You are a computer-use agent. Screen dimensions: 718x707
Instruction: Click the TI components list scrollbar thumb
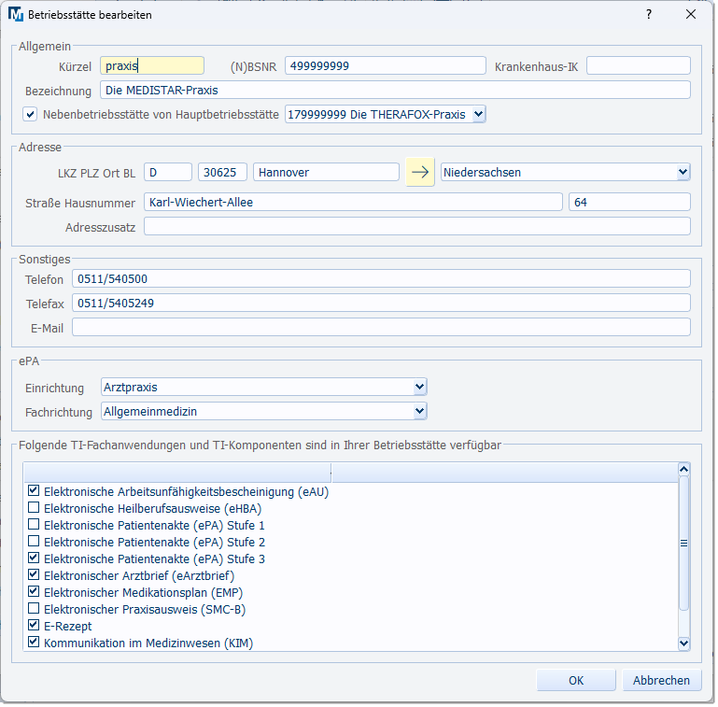683,542
